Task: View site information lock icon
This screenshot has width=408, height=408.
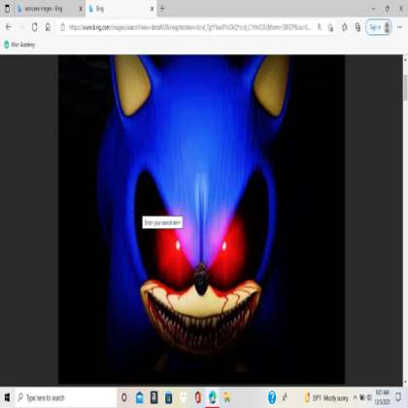Action: 63,27
